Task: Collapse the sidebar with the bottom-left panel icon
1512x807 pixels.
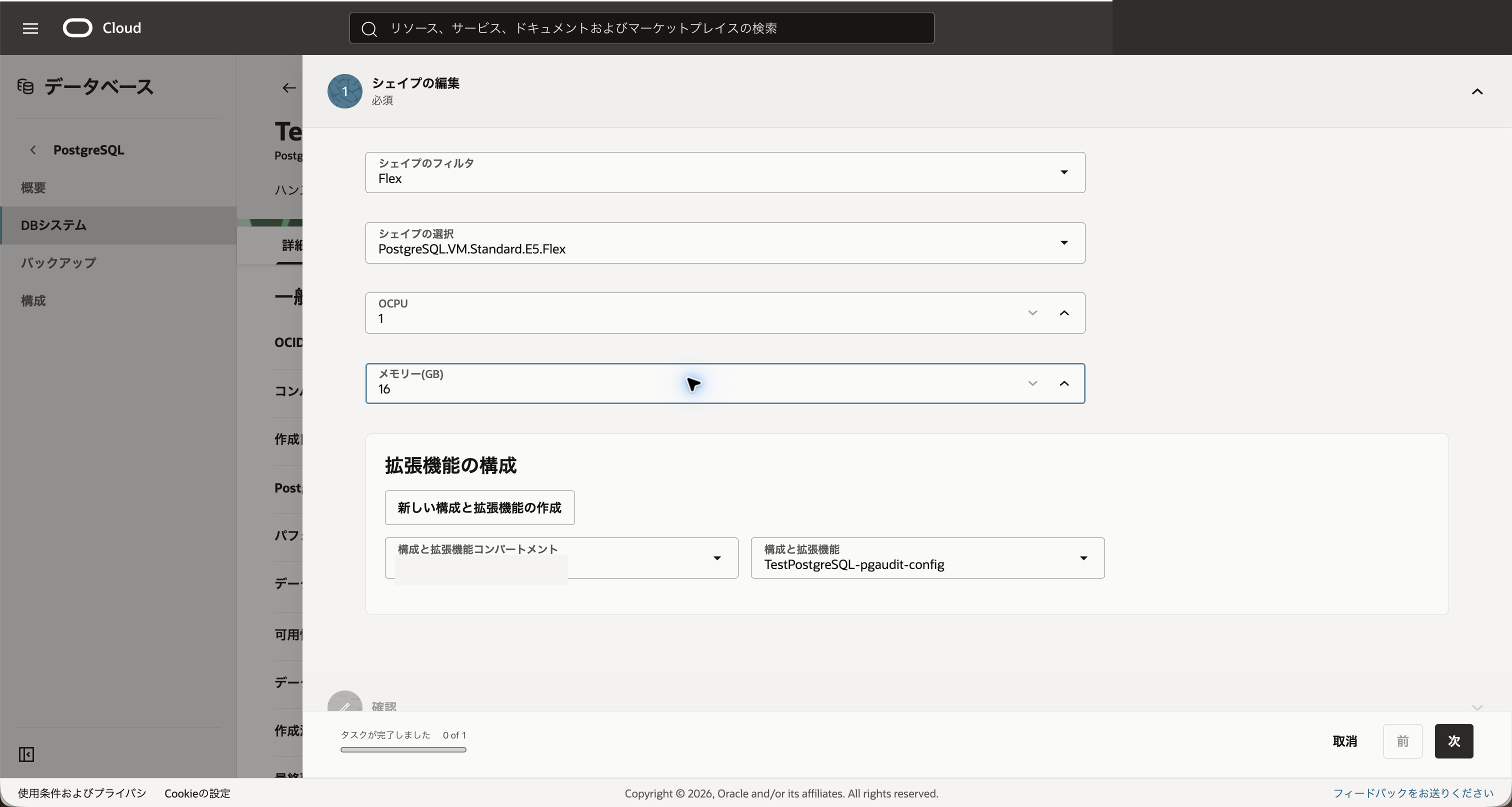Action: [26, 754]
